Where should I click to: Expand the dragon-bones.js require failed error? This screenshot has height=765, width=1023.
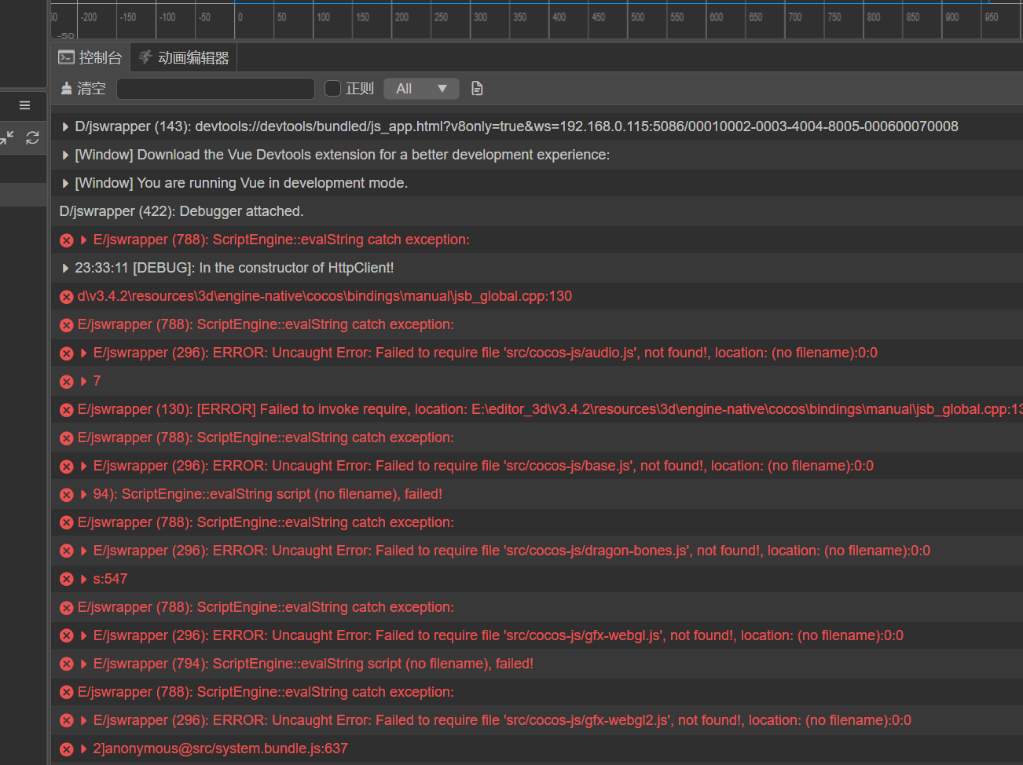click(83, 551)
